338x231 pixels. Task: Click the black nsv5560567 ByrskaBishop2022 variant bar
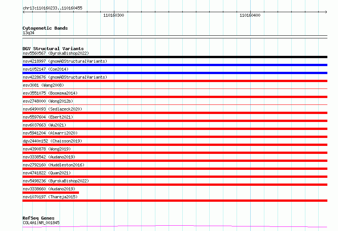coord(175,57)
